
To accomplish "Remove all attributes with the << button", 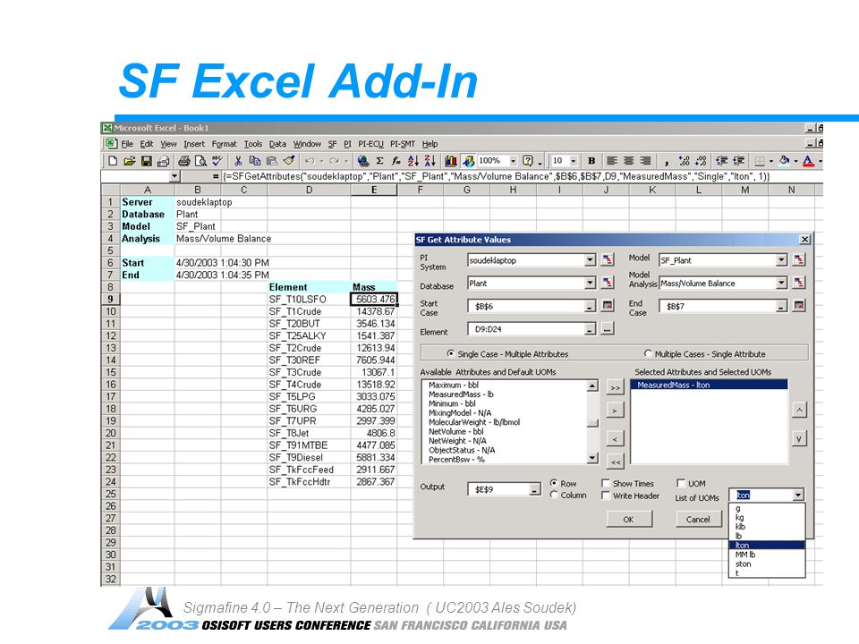I will [x=616, y=462].
